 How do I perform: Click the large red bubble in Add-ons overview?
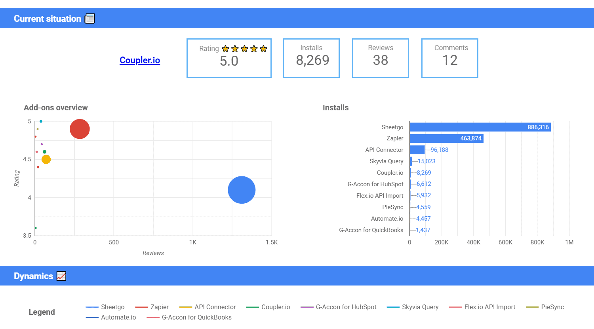(x=80, y=129)
